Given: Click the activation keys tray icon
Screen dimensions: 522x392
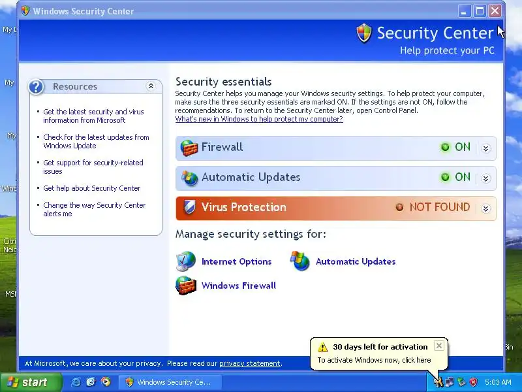Looking at the screenshot, I should pyautogui.click(x=438, y=382).
